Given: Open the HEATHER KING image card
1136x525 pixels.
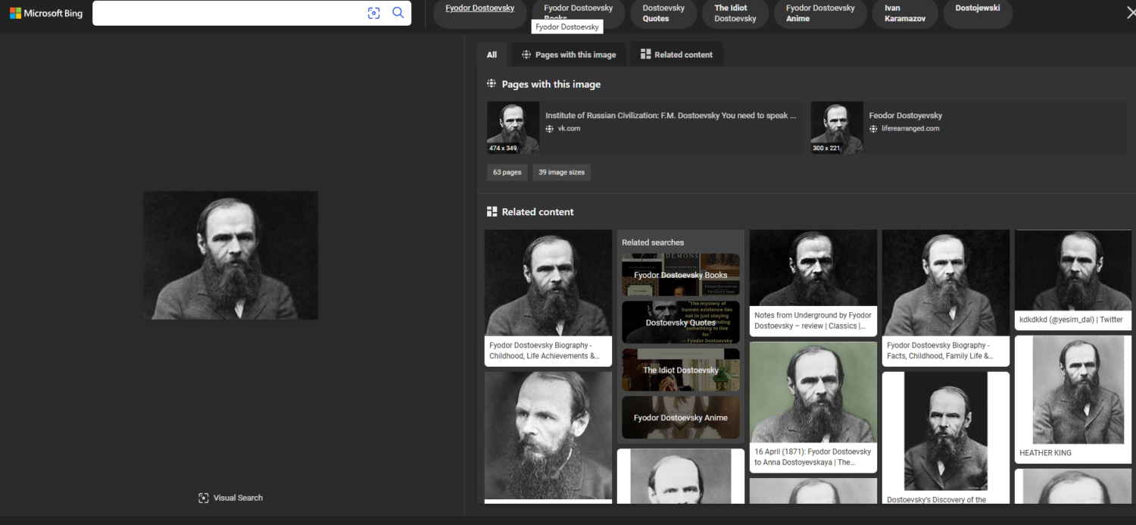Looking at the screenshot, I should click(1073, 399).
